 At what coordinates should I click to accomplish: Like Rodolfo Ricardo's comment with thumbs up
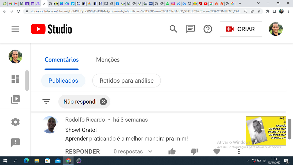pos(172,152)
